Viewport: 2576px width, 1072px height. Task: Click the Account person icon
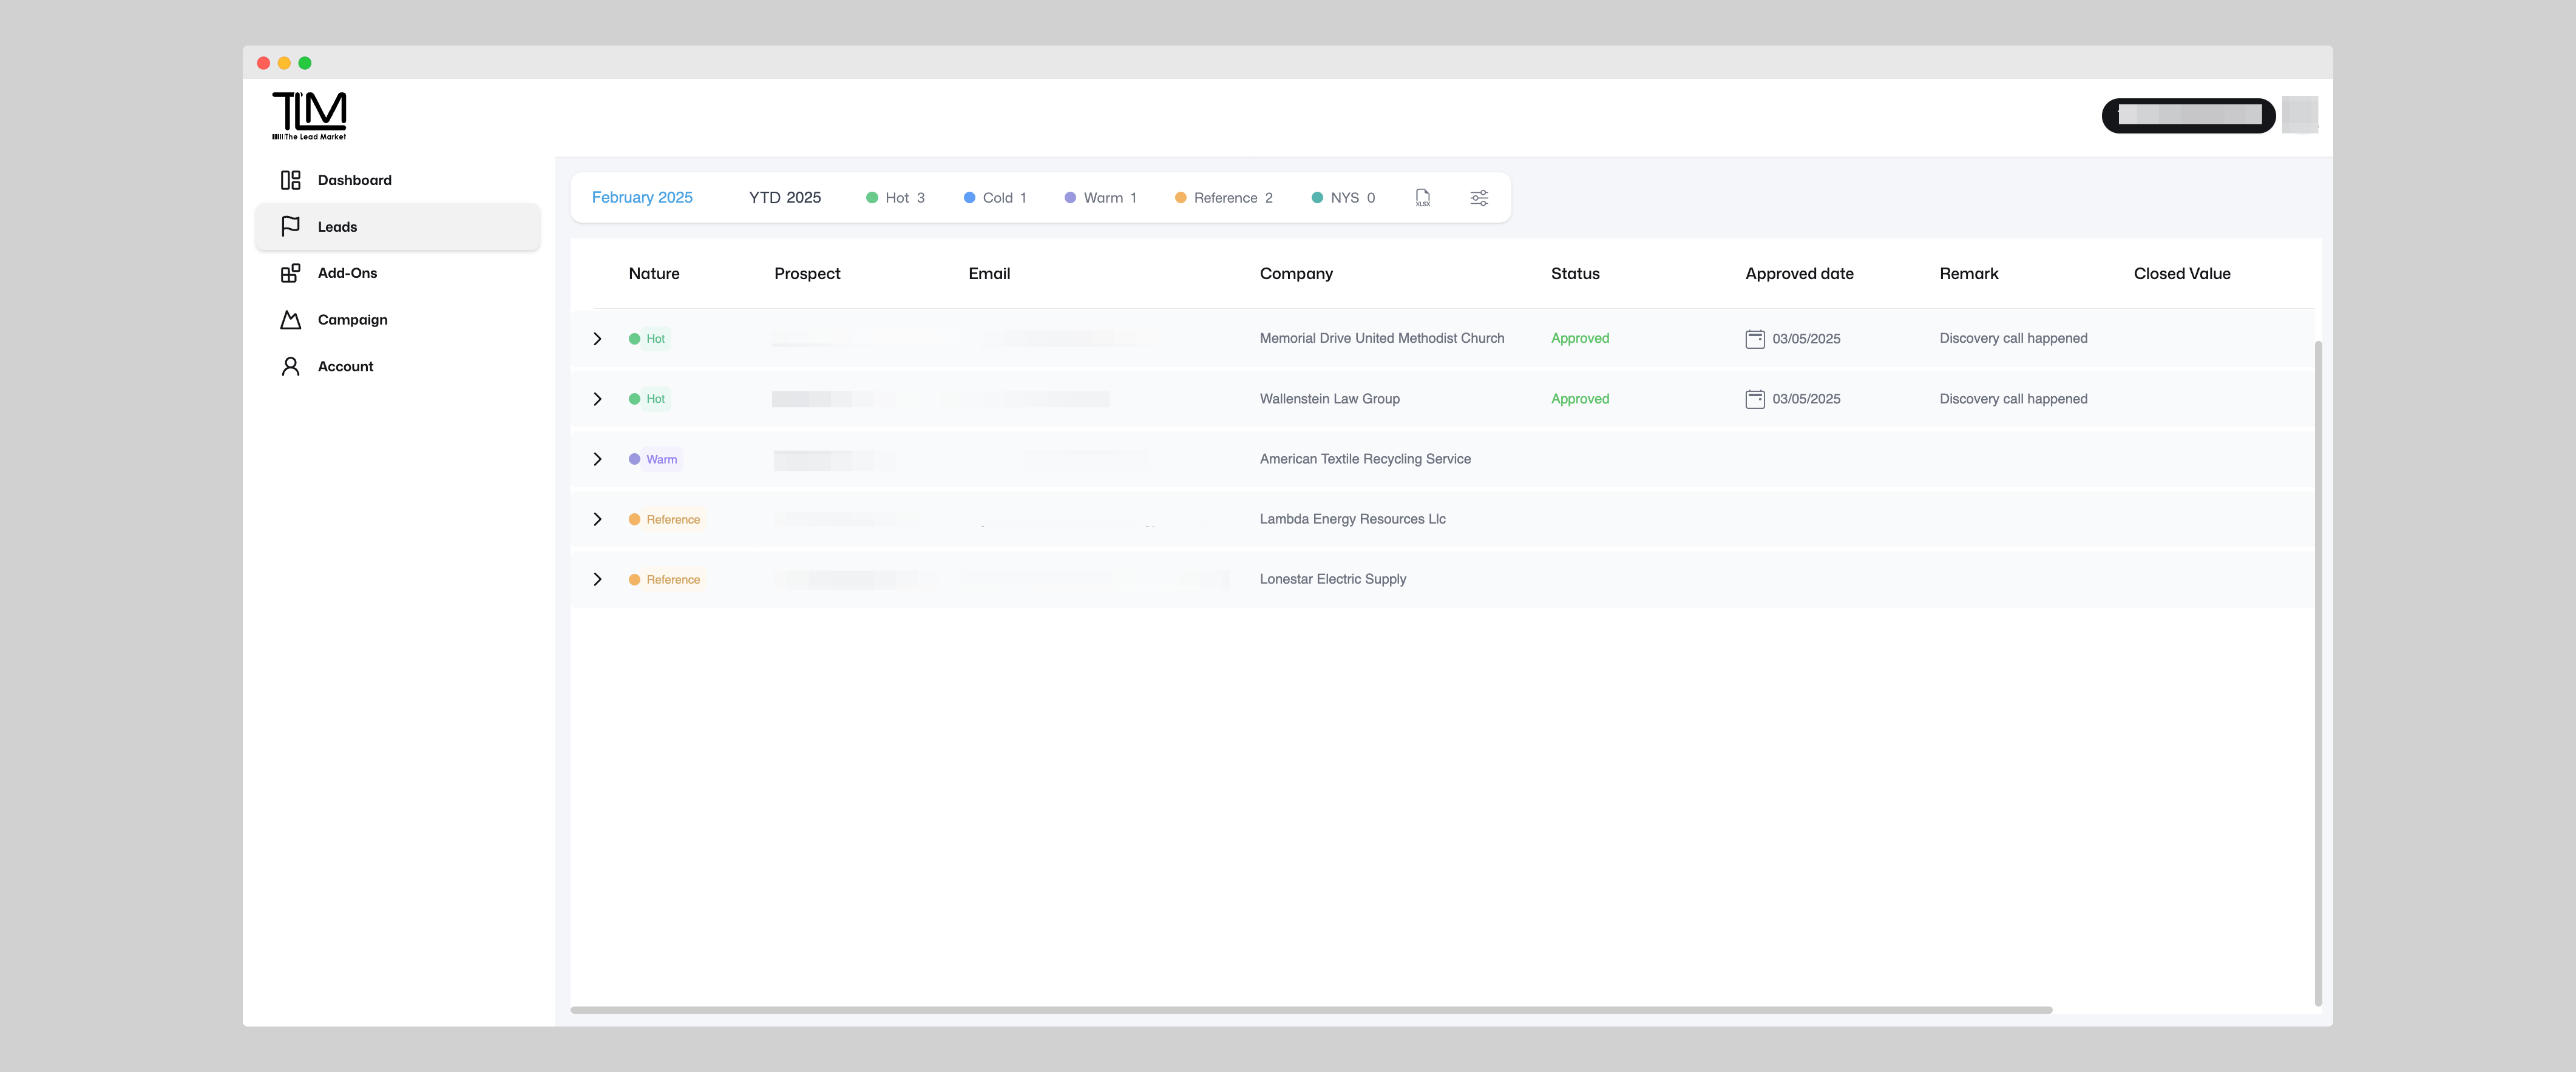290,366
